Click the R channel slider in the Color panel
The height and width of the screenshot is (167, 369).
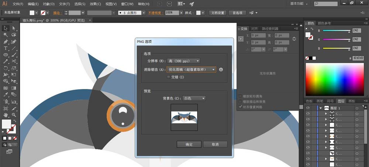(x=337, y=31)
